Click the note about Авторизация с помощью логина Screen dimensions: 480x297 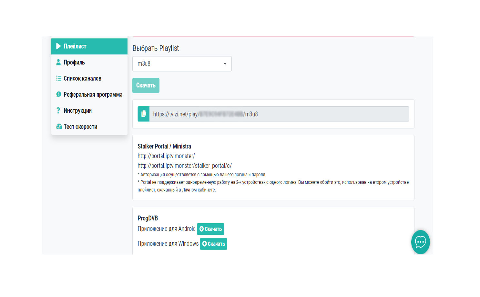click(201, 175)
